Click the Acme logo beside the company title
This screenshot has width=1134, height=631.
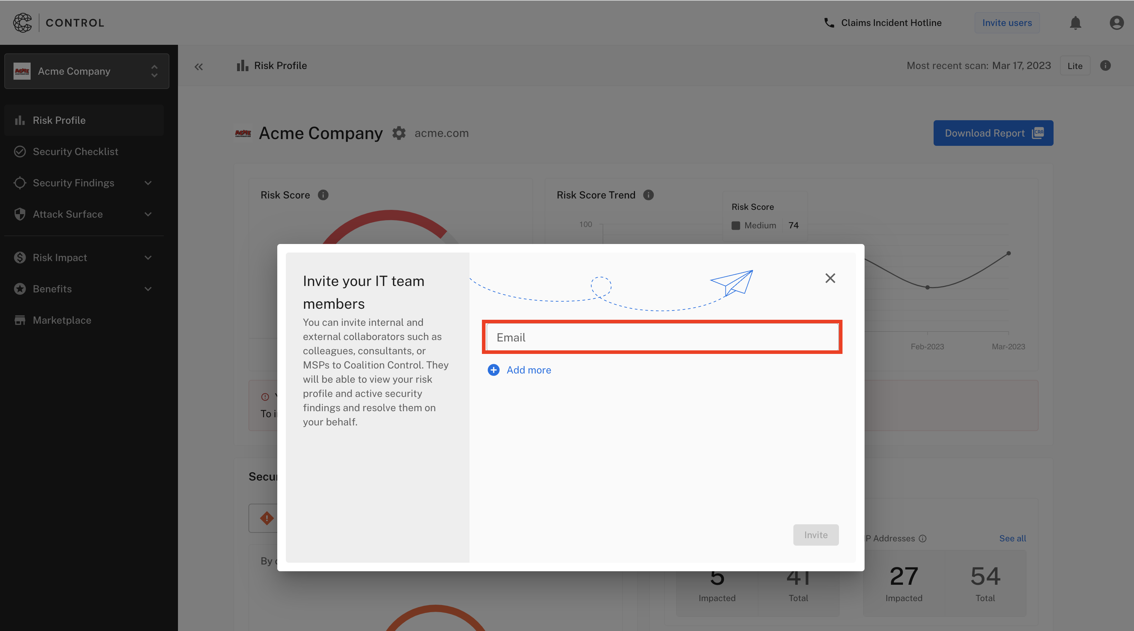pos(243,133)
